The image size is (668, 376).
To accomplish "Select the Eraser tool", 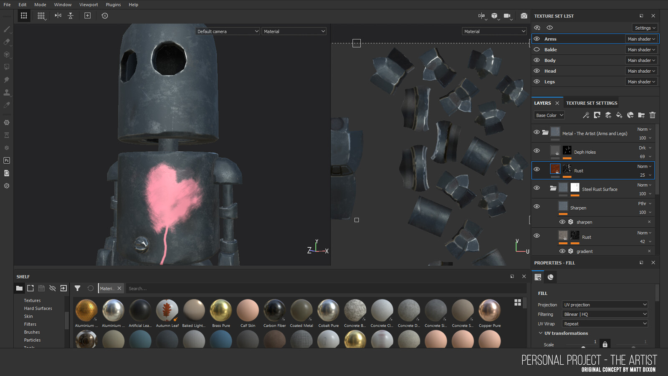I will point(7,42).
